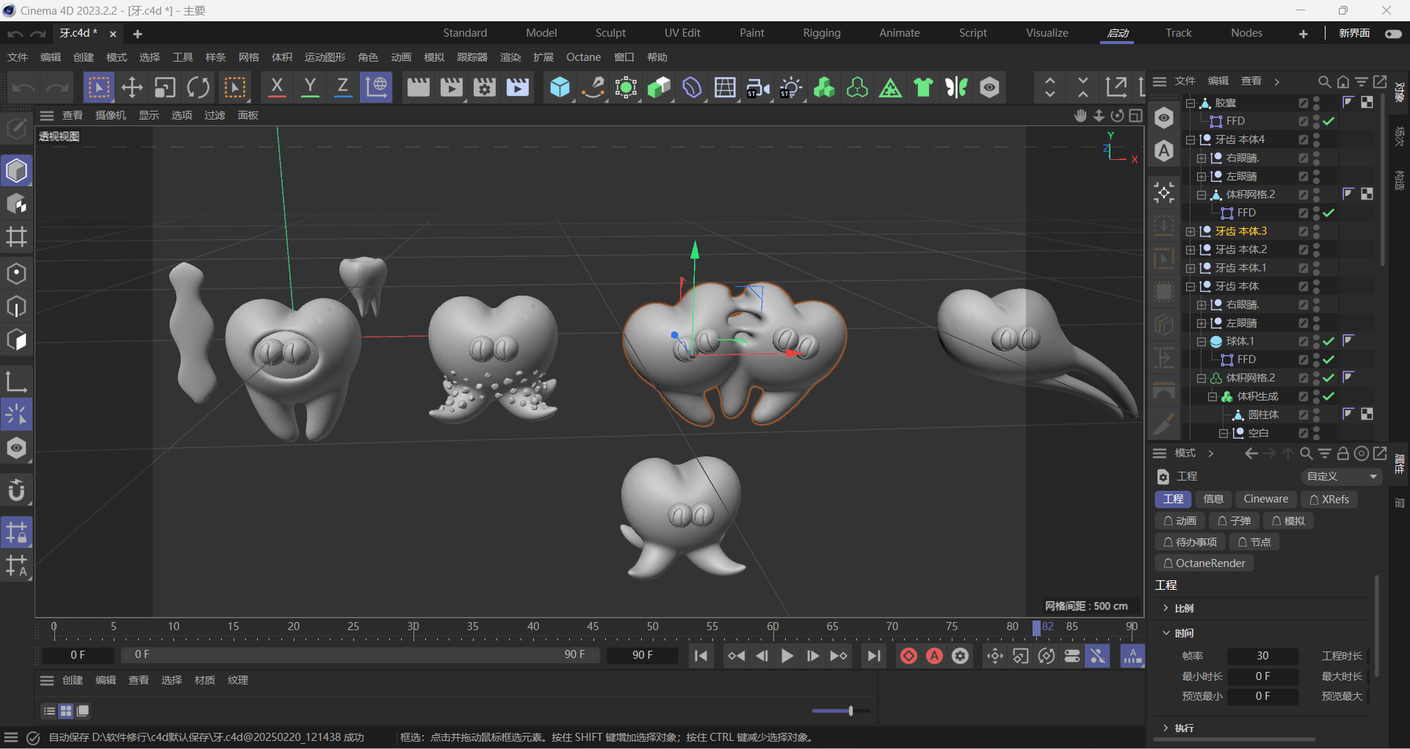Open the 自定义 dropdown

click(x=1341, y=476)
